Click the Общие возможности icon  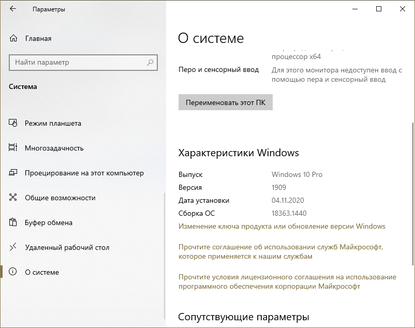[x=13, y=198]
